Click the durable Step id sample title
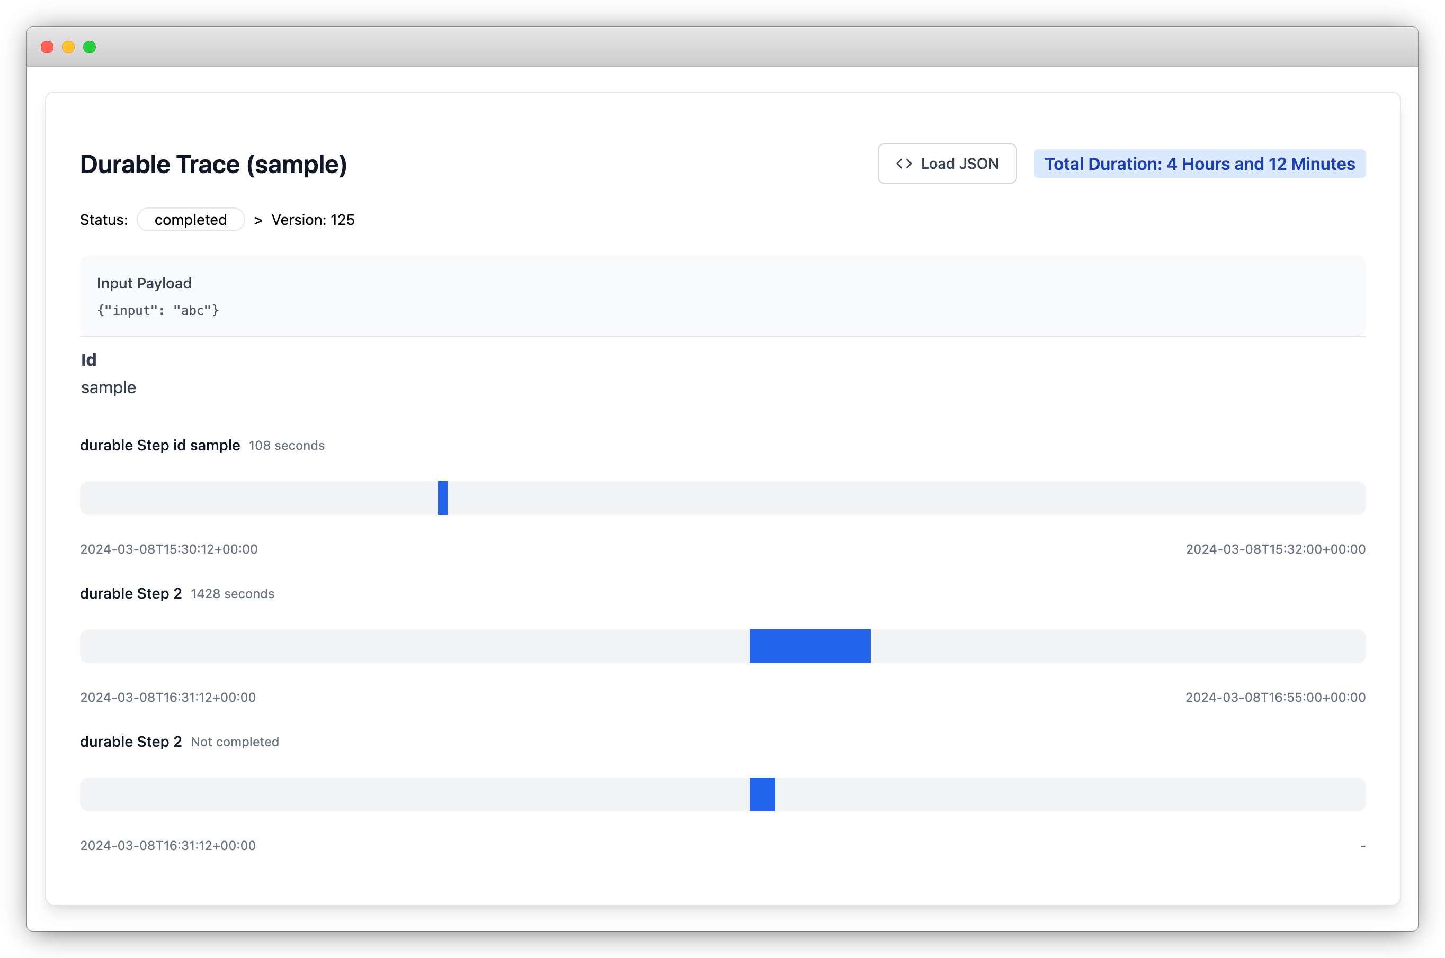 click(159, 446)
